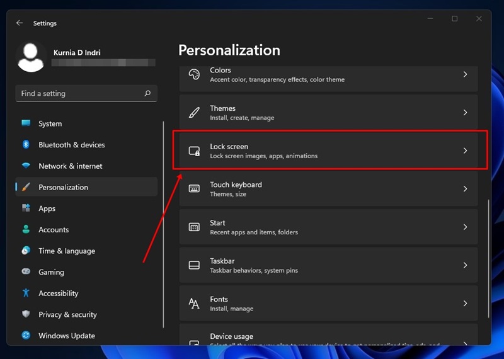Viewport: 504px width, 359px height.
Task: Click the Taskbar icon in list
Action: (x=194, y=265)
